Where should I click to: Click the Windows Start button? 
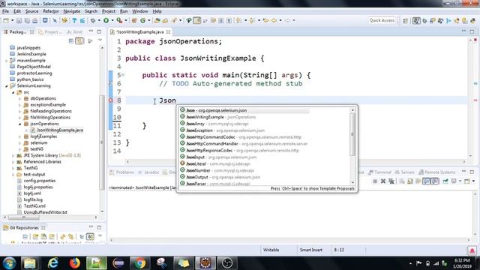point(9,263)
